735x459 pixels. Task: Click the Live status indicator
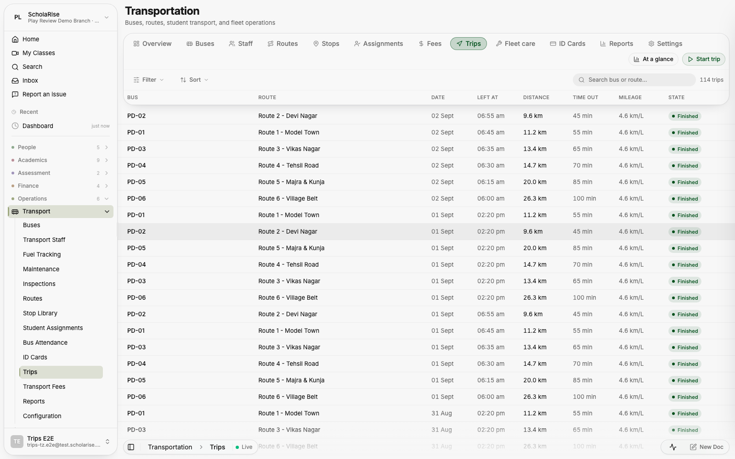click(243, 447)
